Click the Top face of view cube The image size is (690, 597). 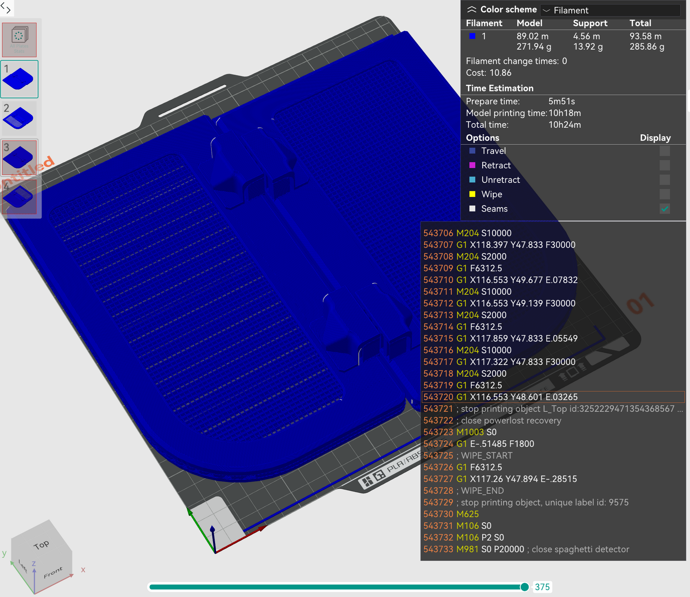[41, 545]
